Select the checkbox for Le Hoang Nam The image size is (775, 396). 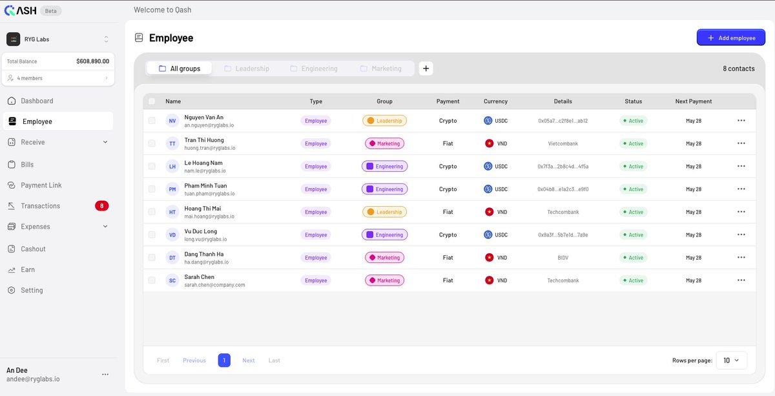[x=152, y=166]
